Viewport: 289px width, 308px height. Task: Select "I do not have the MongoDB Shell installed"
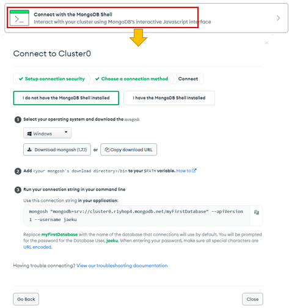pyautogui.click(x=66, y=98)
